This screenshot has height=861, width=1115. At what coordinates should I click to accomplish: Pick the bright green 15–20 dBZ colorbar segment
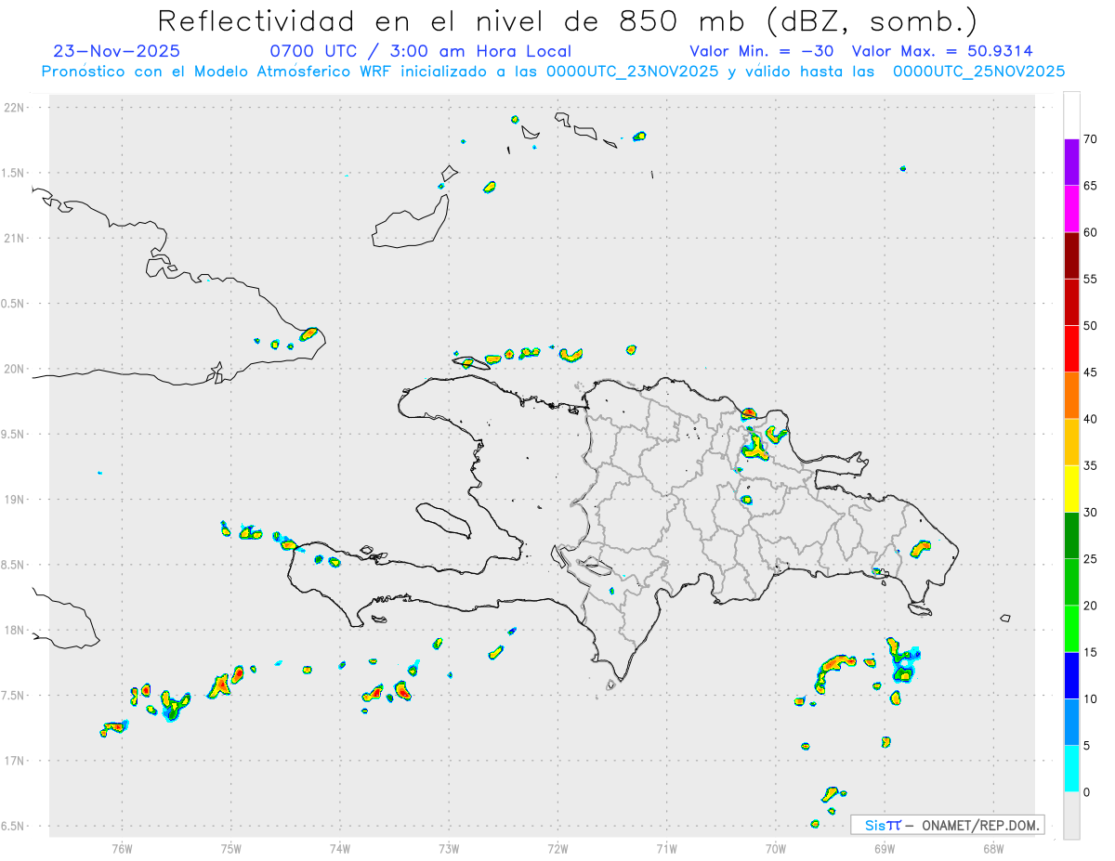1071,629
